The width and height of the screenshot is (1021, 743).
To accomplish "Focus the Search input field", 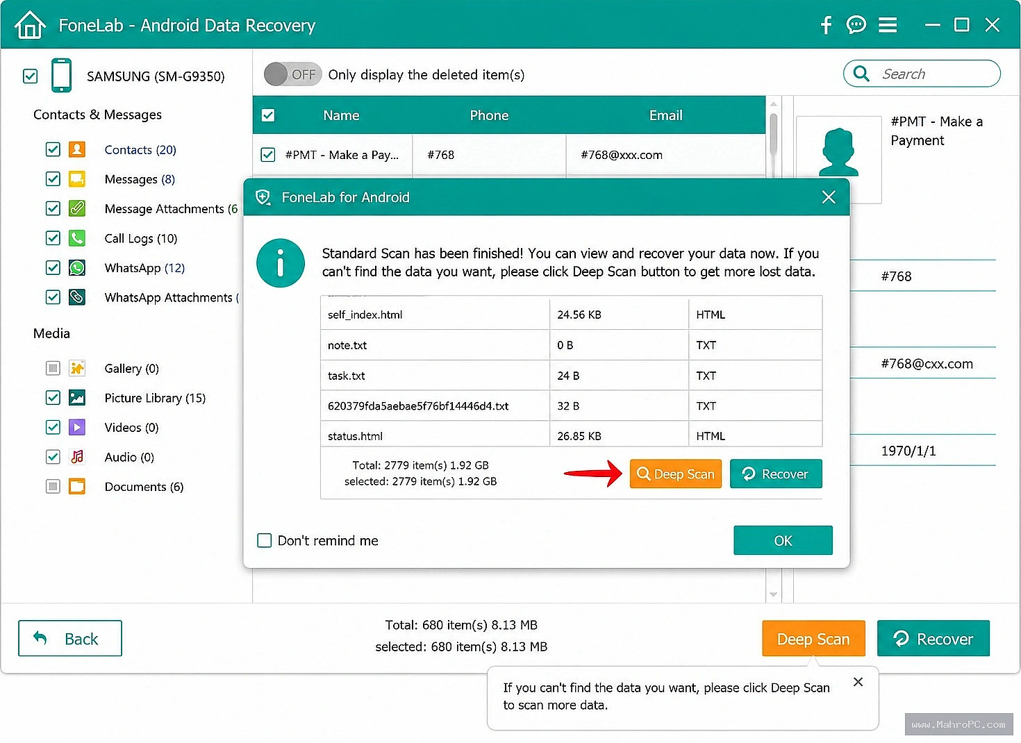I will point(922,74).
